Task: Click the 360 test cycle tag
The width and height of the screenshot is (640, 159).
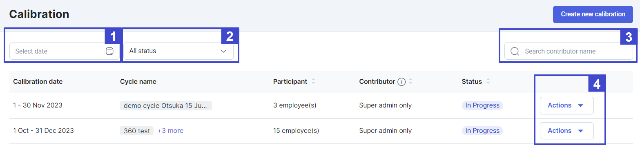Action: click(x=137, y=131)
